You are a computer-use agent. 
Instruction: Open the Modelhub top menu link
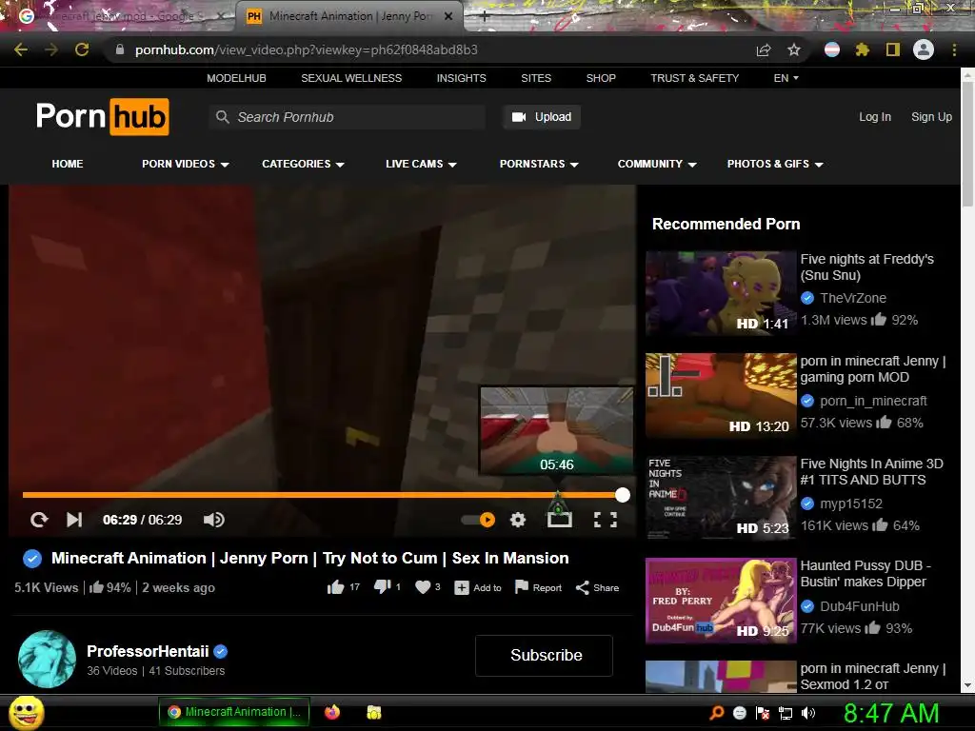pyautogui.click(x=236, y=78)
